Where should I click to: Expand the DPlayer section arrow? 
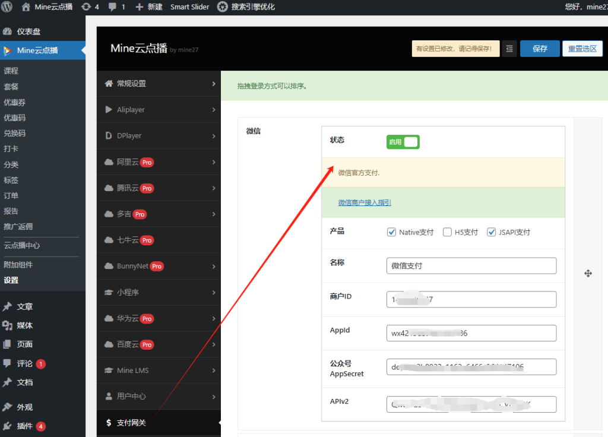pyautogui.click(x=214, y=136)
